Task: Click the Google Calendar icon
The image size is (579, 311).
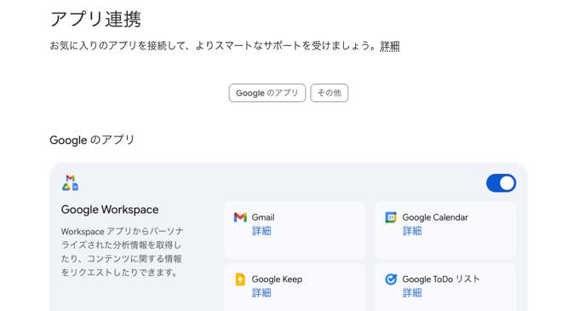Action: pyautogui.click(x=391, y=217)
